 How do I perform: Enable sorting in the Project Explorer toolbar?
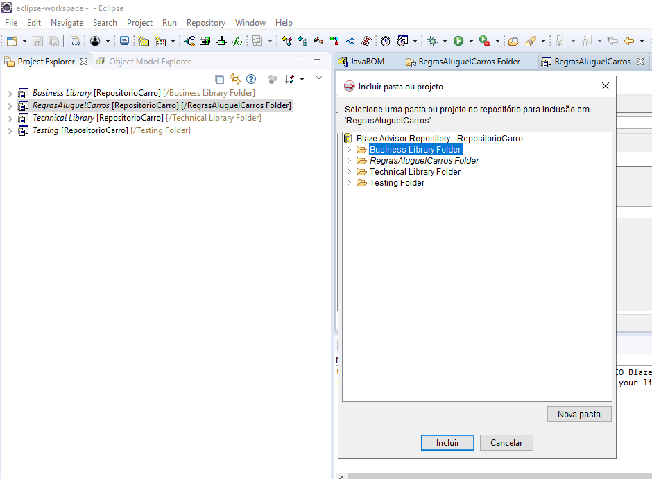coord(289,78)
